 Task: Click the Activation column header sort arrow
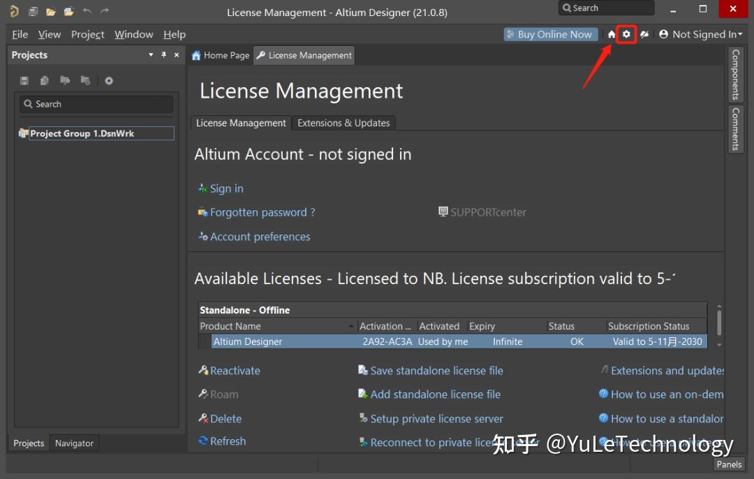point(385,325)
